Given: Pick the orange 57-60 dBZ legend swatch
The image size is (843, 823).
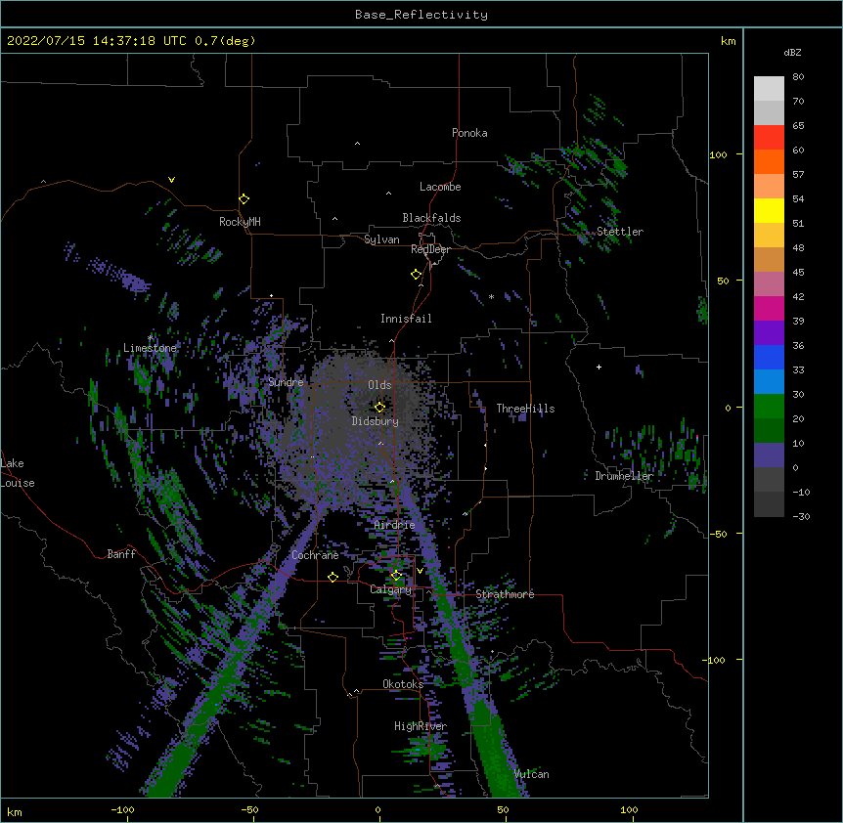Looking at the screenshot, I should coord(769,161).
